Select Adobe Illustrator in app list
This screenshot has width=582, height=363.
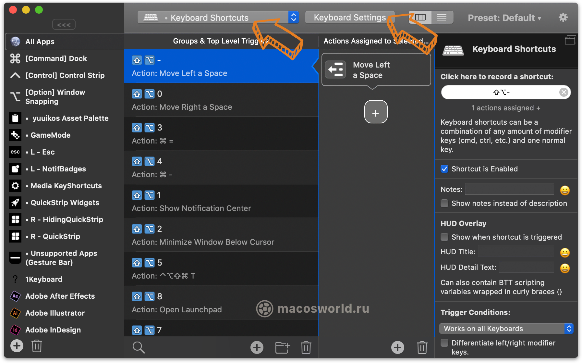65,313
